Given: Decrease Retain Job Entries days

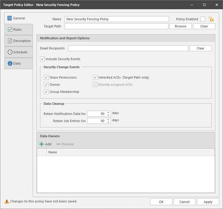Looking at the screenshot, I should tap(108, 122).
